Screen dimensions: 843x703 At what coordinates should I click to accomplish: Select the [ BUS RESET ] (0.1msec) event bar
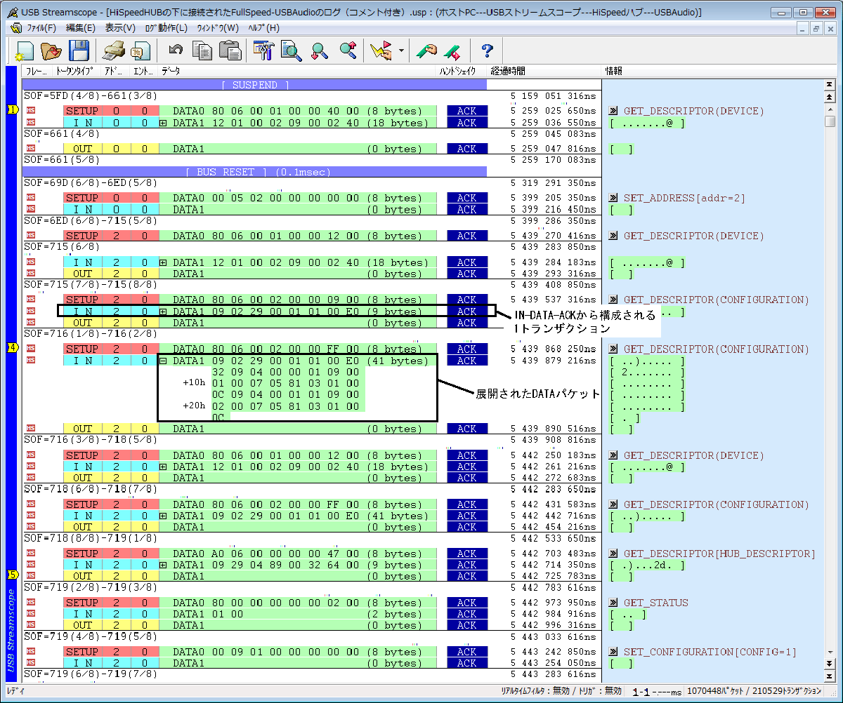coord(255,172)
